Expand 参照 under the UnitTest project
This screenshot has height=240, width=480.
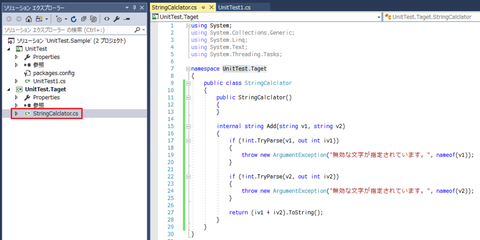[x=16, y=65]
